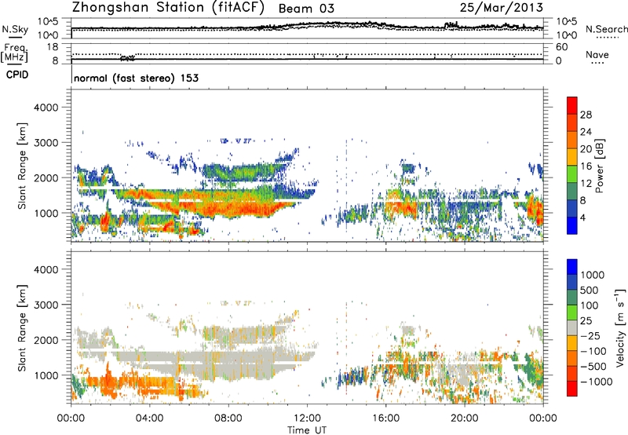
Task: Click the bright blue bottom Power colorbar segment
Action: [x=572, y=225]
